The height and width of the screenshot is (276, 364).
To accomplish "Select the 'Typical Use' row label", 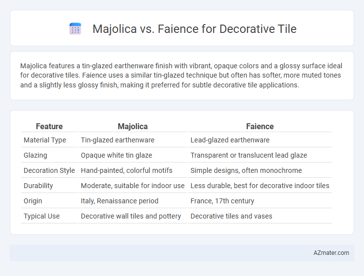I will coord(41,216).
